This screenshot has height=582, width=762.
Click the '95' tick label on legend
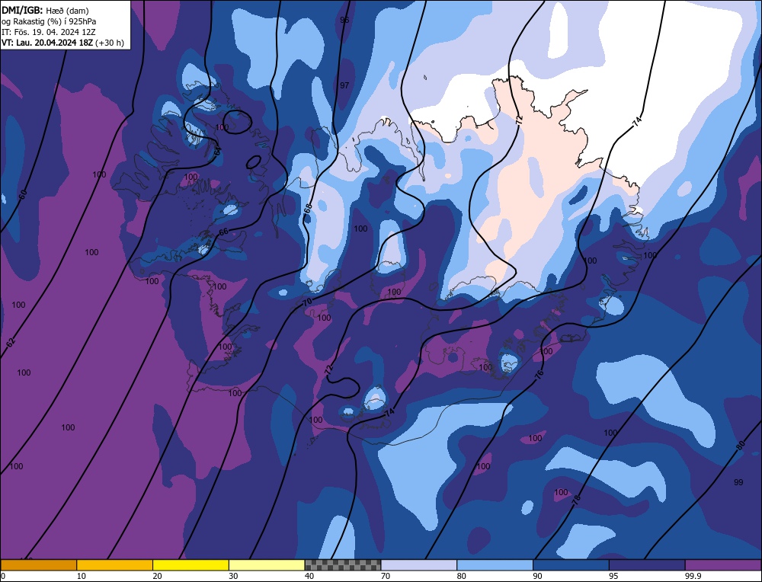point(613,576)
